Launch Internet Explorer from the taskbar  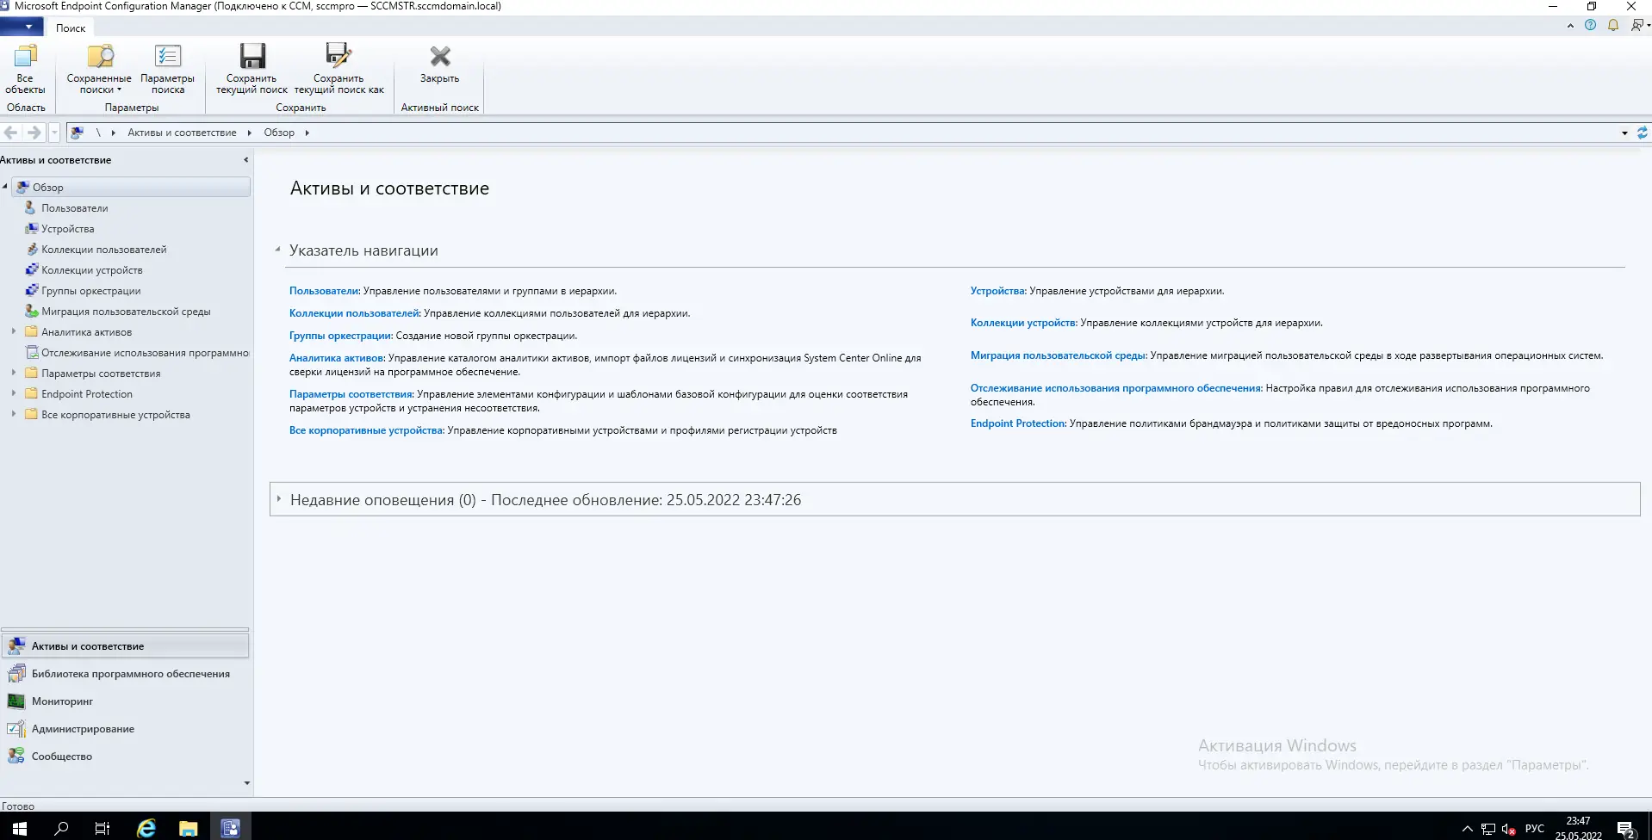click(146, 828)
